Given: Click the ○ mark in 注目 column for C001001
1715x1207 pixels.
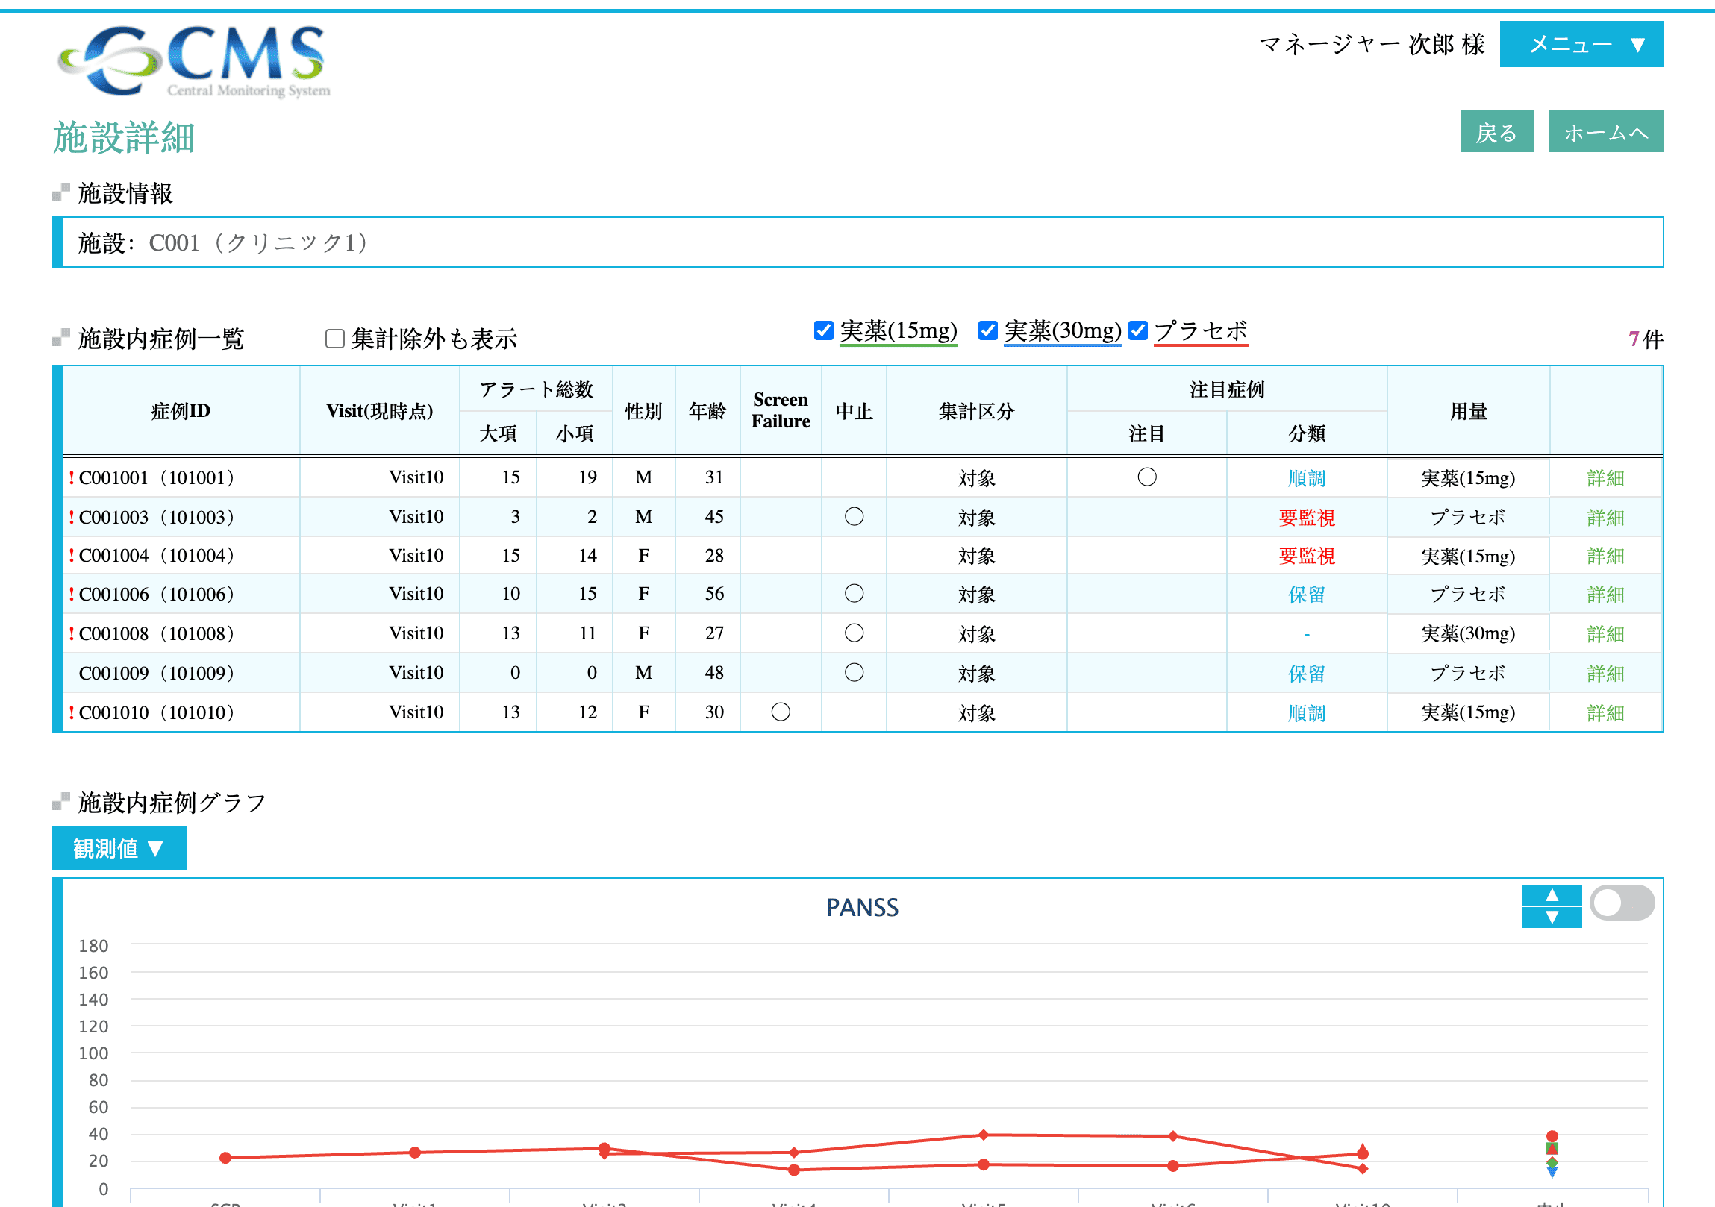Looking at the screenshot, I should click(1147, 477).
